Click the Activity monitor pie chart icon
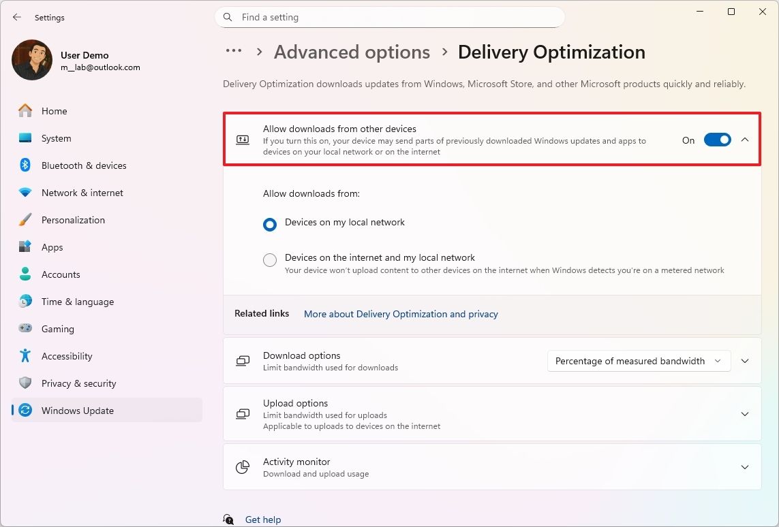The height and width of the screenshot is (527, 779). pos(243,467)
